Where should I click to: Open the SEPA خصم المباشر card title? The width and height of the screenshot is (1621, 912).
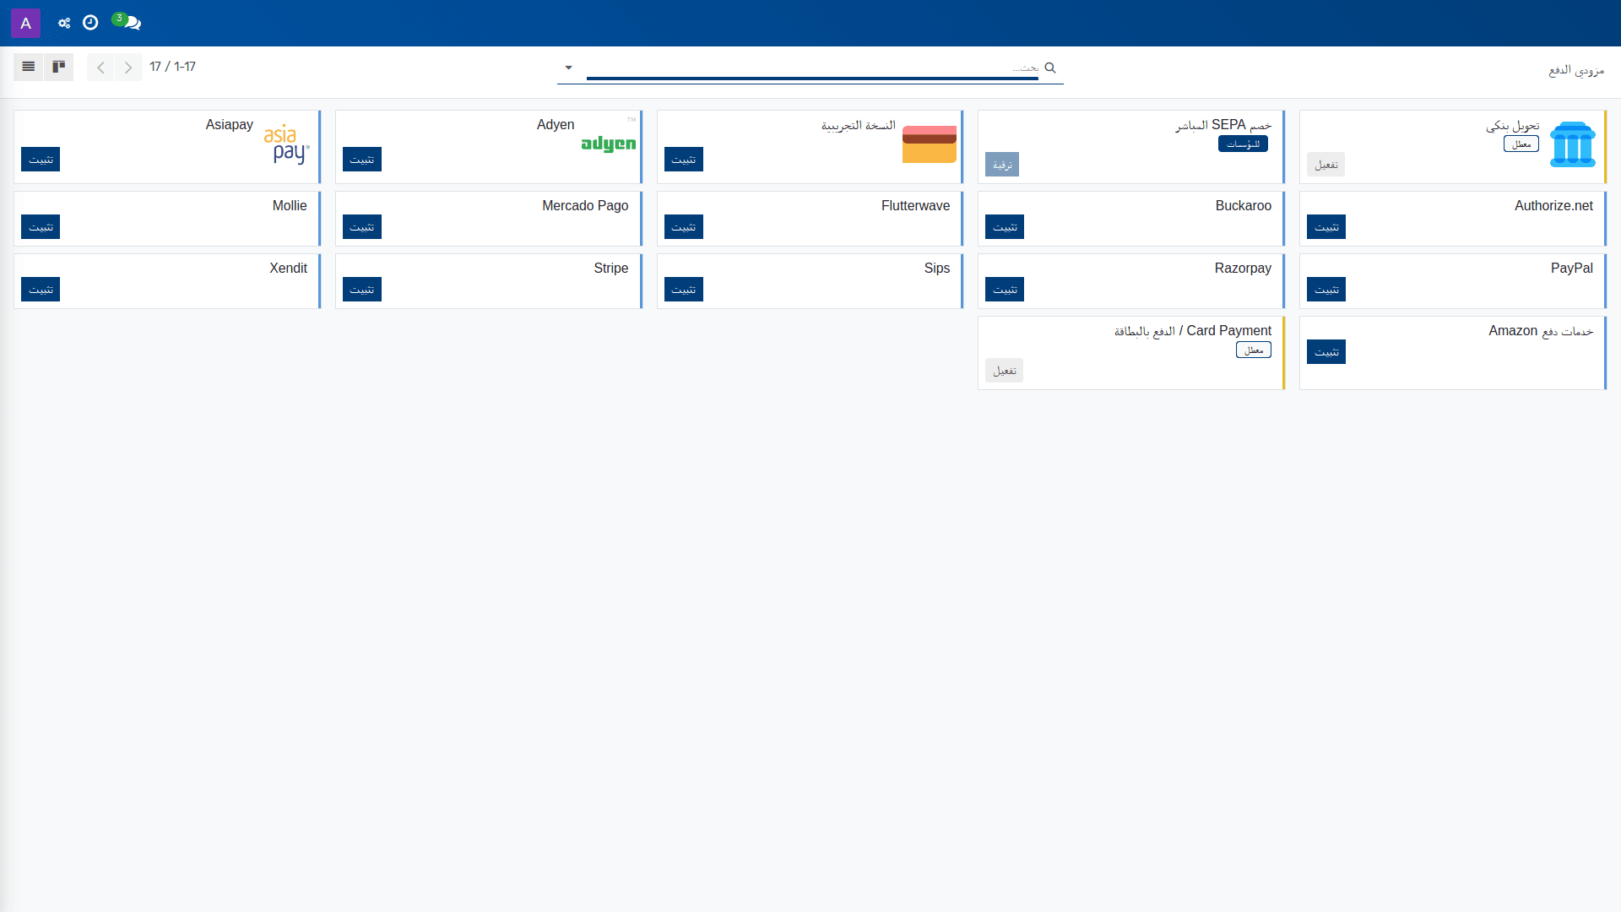(x=1223, y=125)
